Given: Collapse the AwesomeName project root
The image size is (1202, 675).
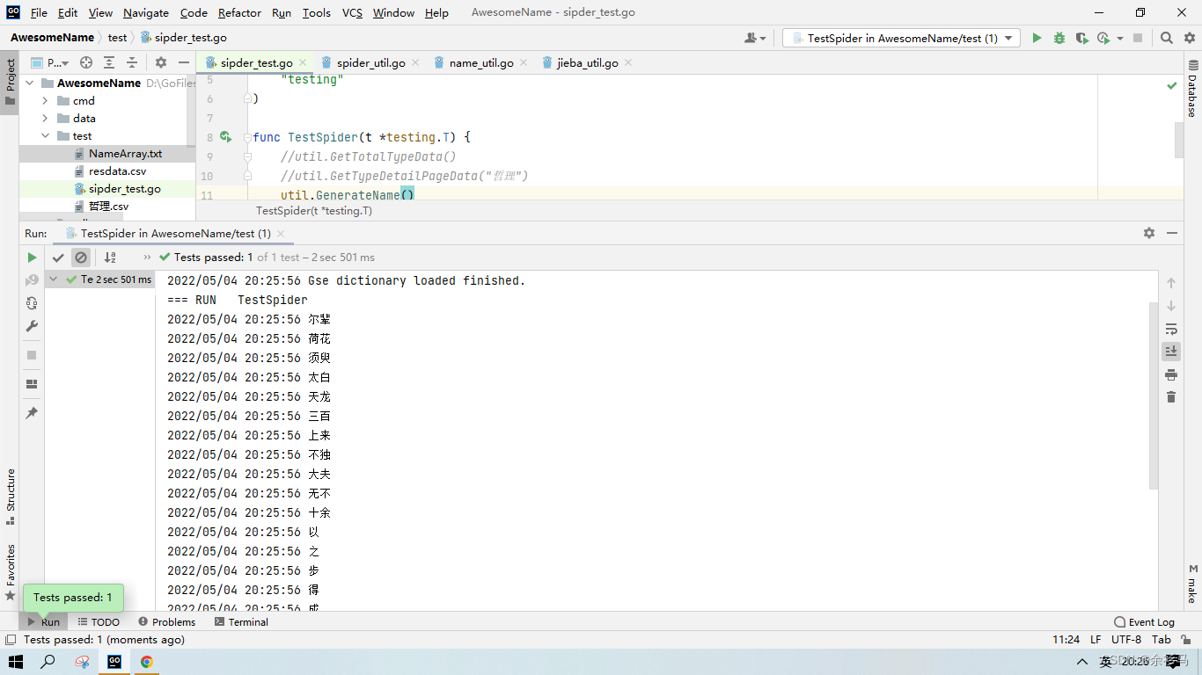Looking at the screenshot, I should [29, 83].
